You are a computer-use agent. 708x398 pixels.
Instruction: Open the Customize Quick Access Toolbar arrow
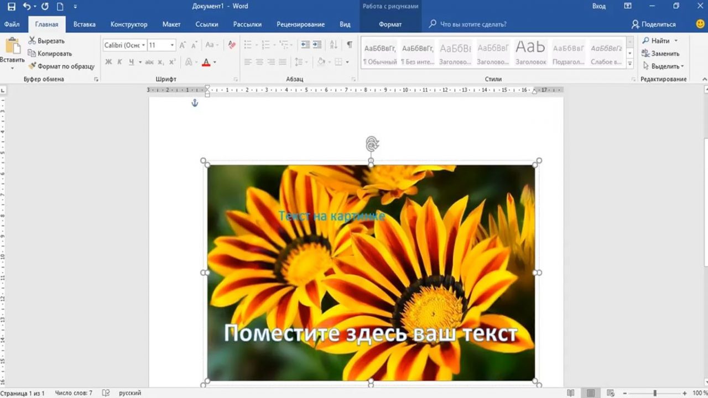(x=75, y=7)
